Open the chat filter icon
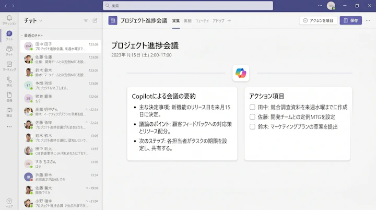The image size is (376, 210). click(x=86, y=21)
